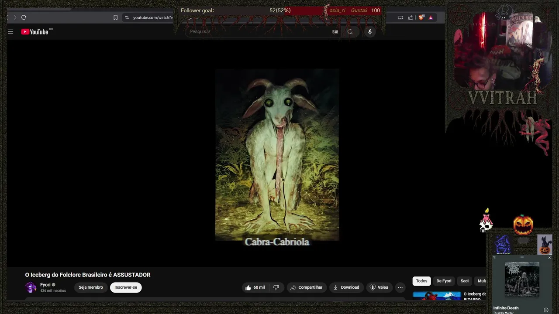559x314 pixels.
Task: Close the Infinite Death mini player
Action: pyautogui.click(x=549, y=258)
